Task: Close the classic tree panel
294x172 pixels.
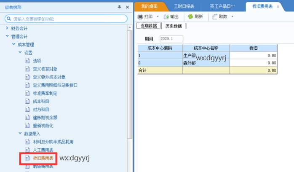Action: (127, 7)
